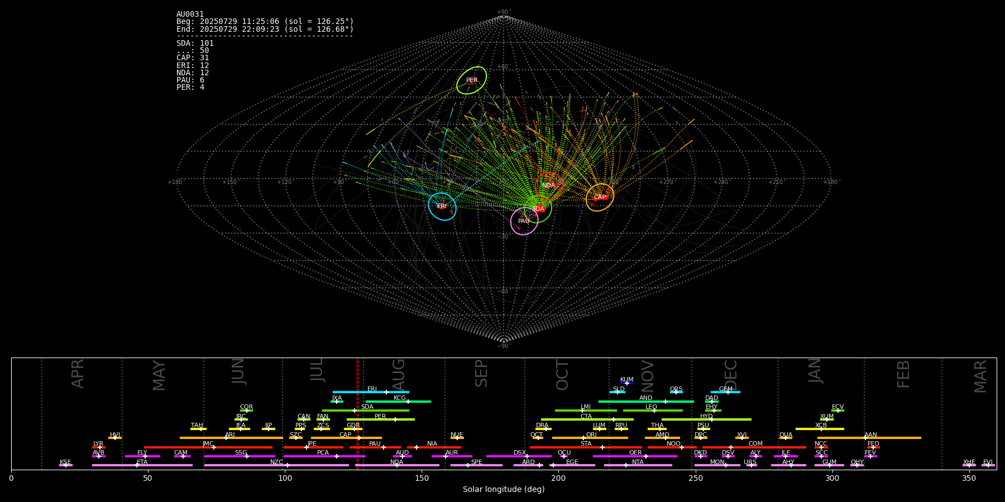Click the -90 south pole grid label

(x=503, y=346)
